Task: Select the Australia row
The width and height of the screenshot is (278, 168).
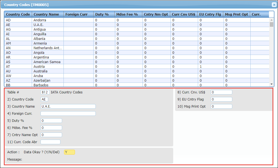Action: pyautogui.click(x=137, y=71)
